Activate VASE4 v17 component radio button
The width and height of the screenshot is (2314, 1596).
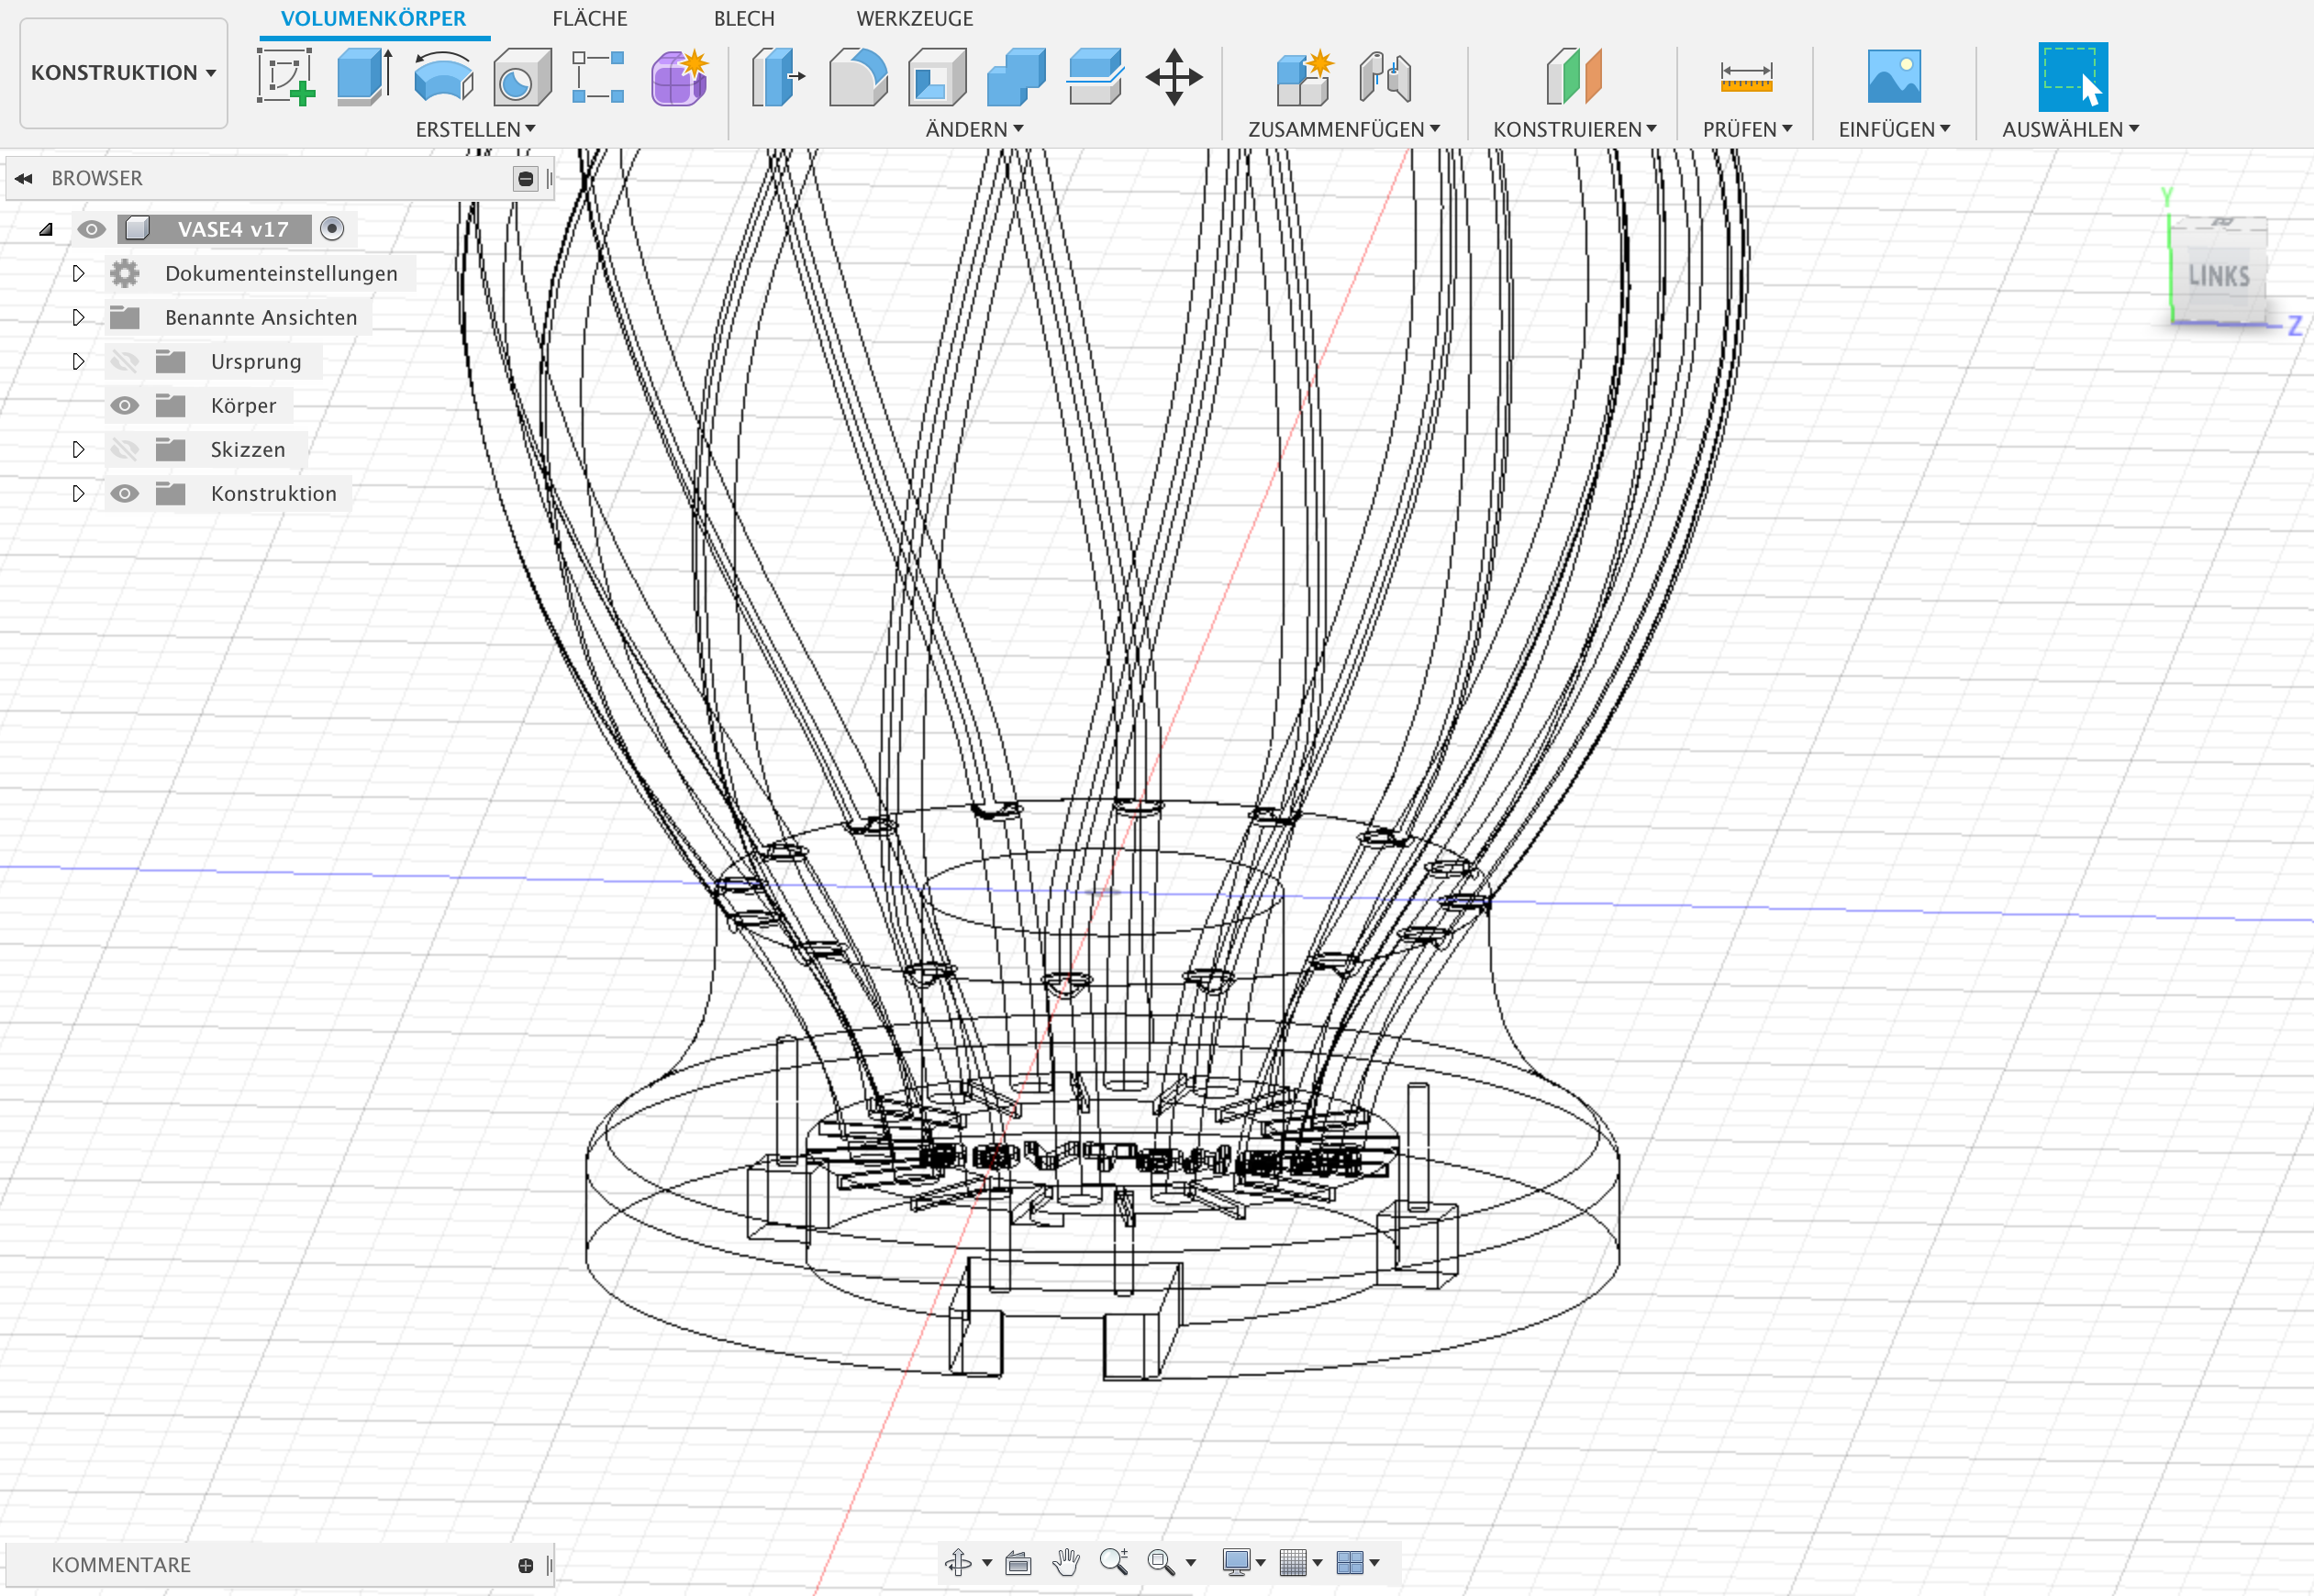pyautogui.click(x=332, y=229)
